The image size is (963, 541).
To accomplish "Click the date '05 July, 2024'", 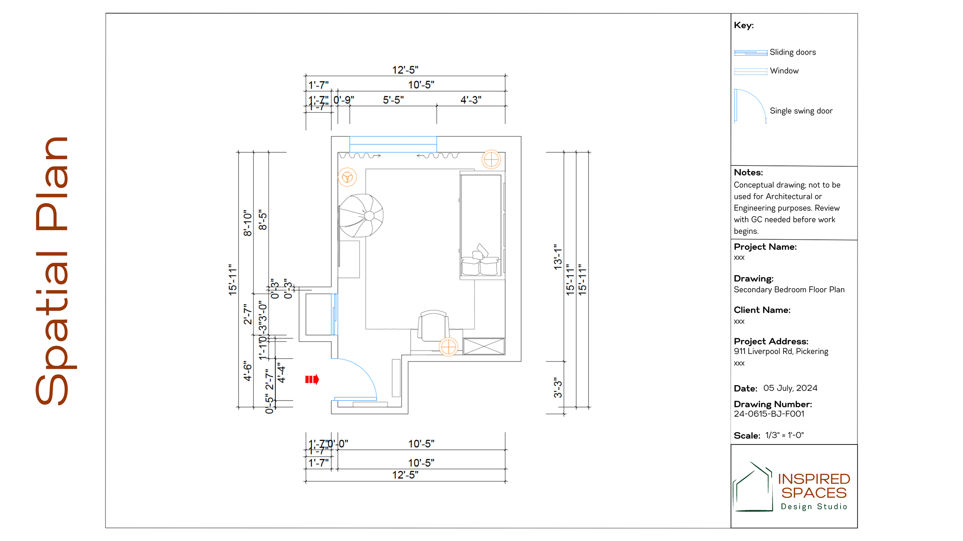I will (790, 388).
